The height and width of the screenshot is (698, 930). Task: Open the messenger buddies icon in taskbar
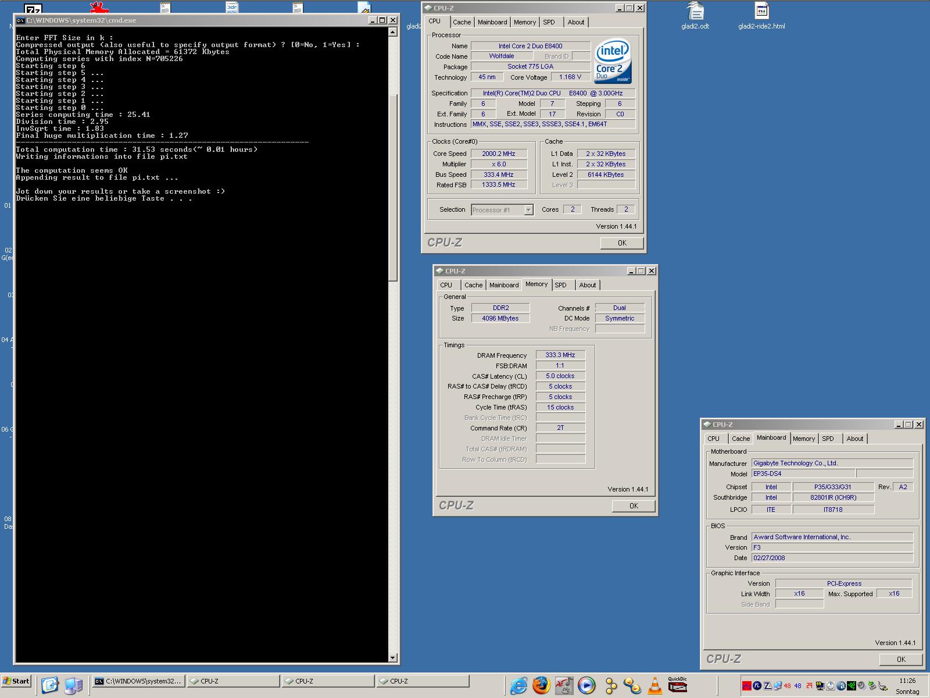632,686
